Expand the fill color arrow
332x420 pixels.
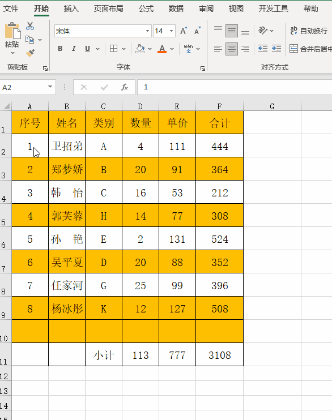pyautogui.click(x=150, y=49)
